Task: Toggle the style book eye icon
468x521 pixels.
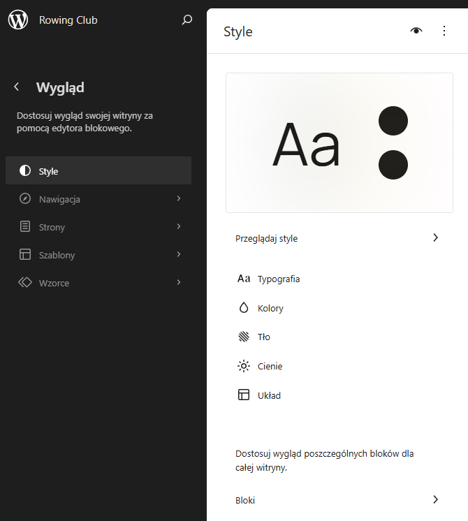Action: [416, 31]
